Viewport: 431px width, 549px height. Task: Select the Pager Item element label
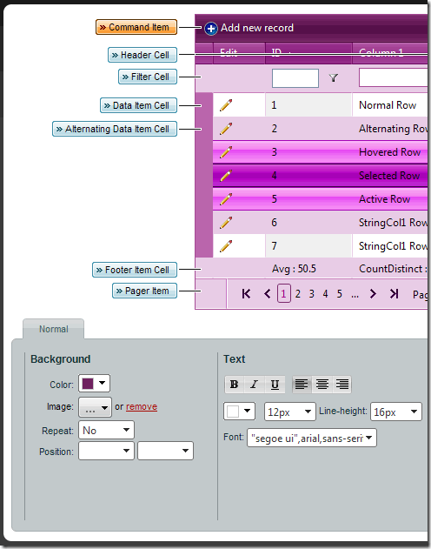tap(144, 291)
